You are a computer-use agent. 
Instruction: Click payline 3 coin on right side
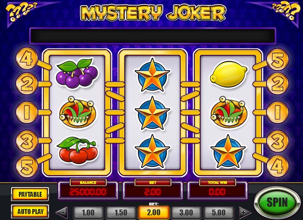pos(277,141)
